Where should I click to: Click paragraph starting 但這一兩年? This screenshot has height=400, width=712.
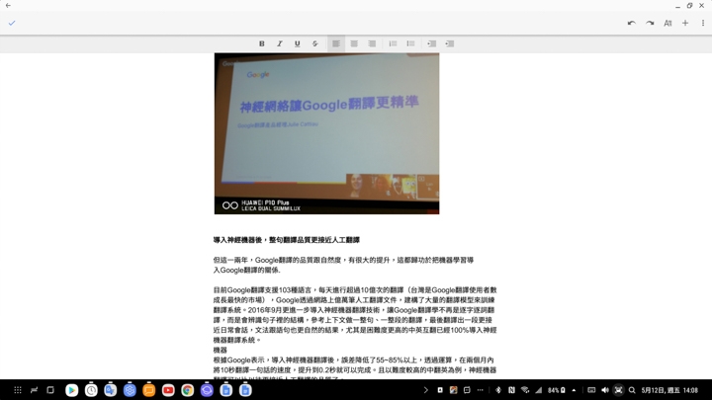click(x=343, y=265)
